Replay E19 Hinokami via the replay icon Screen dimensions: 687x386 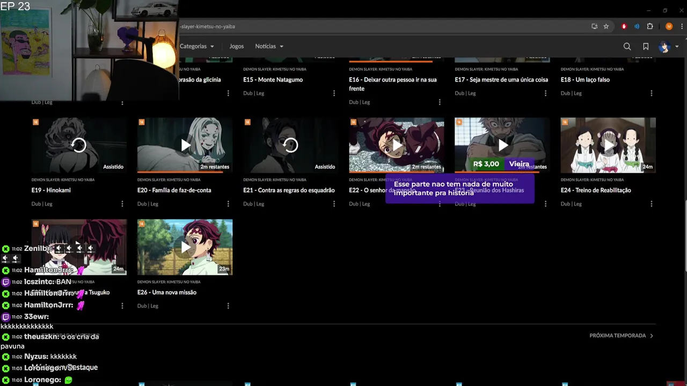79,145
